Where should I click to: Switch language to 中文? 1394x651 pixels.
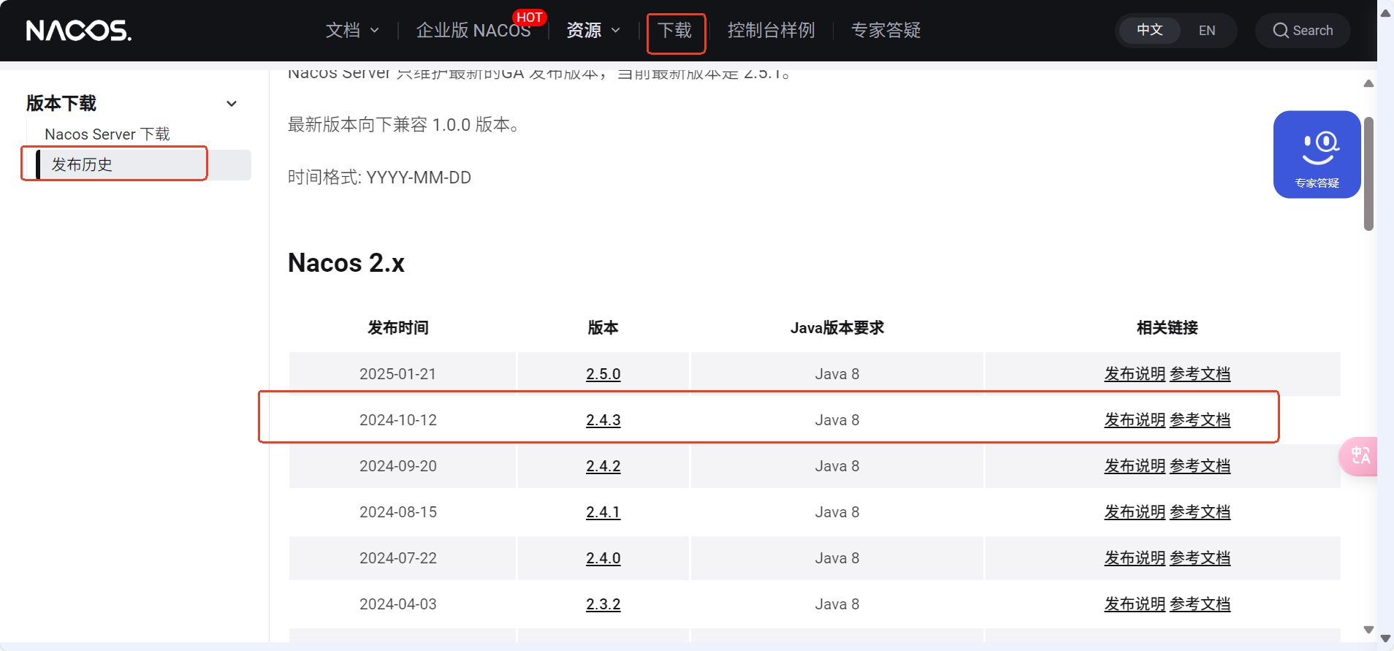pyautogui.click(x=1149, y=30)
